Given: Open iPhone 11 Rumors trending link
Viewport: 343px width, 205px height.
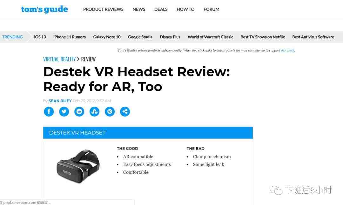Looking at the screenshot, I should [70, 37].
